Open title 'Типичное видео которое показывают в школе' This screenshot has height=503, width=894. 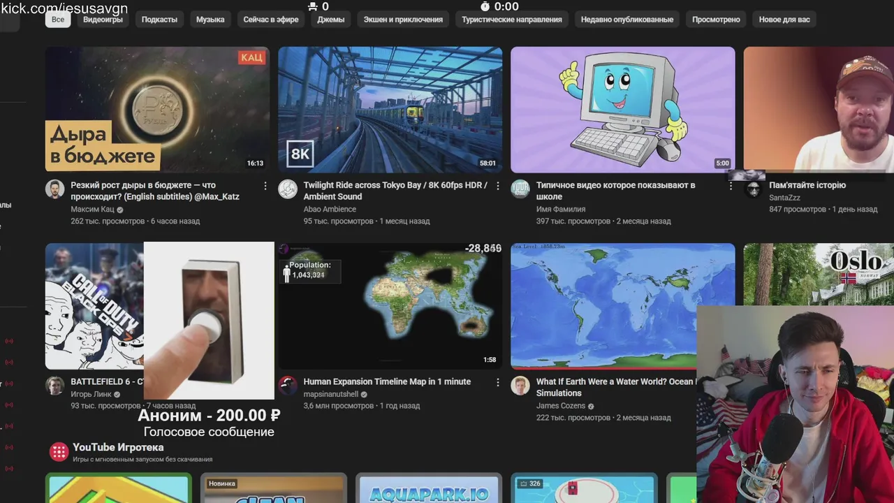tap(615, 191)
